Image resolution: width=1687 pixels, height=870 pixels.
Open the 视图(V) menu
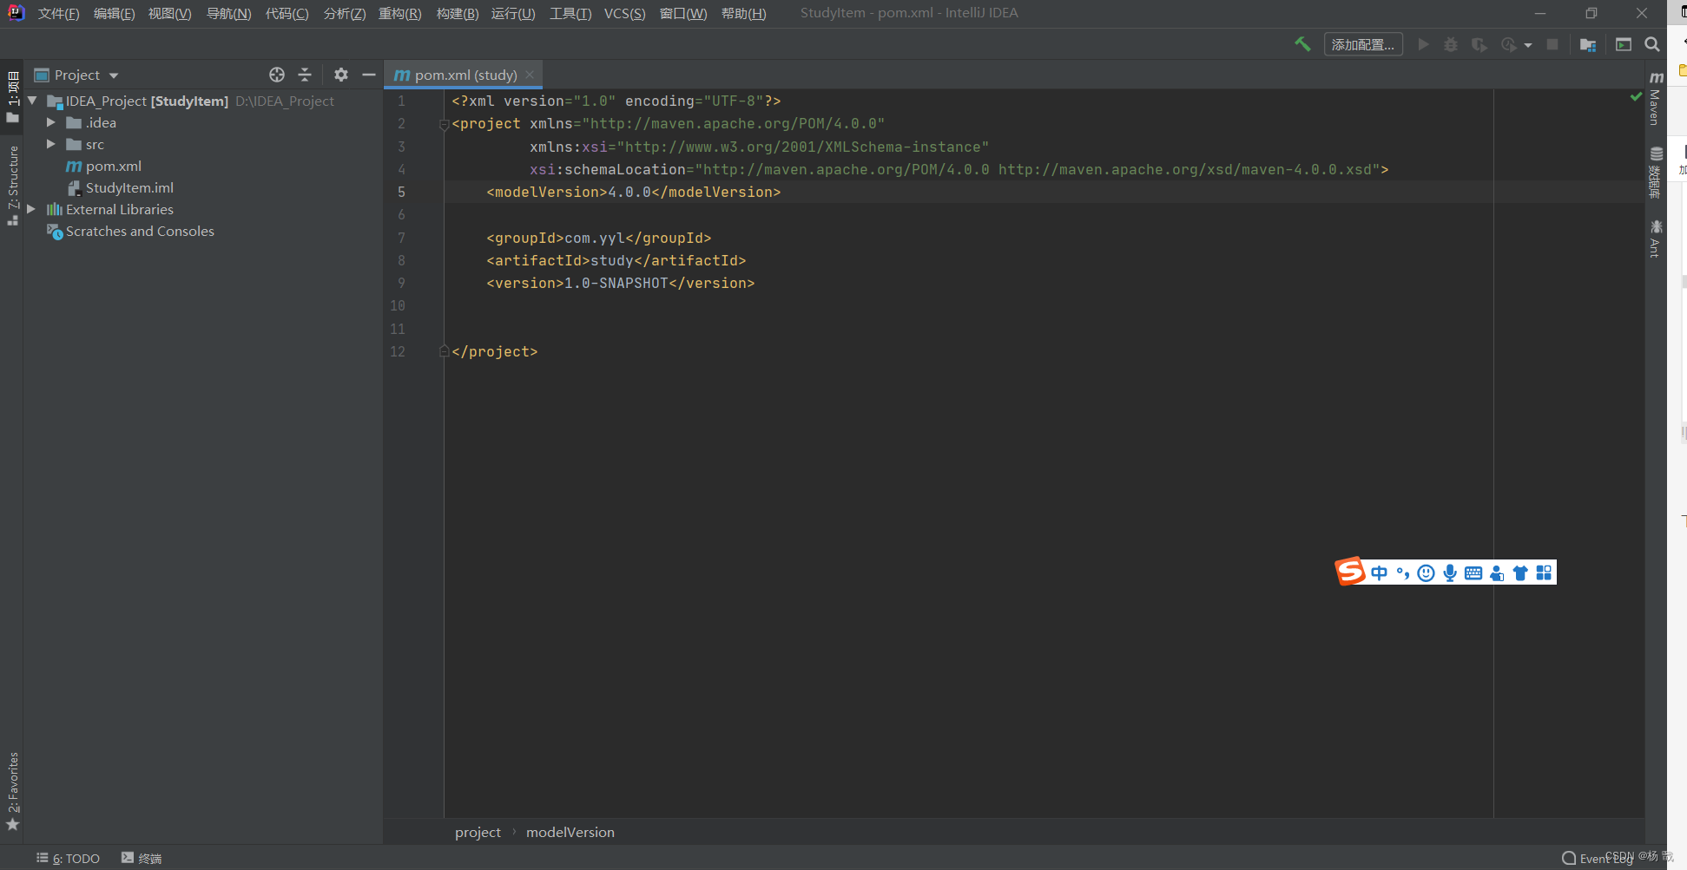pyautogui.click(x=169, y=13)
